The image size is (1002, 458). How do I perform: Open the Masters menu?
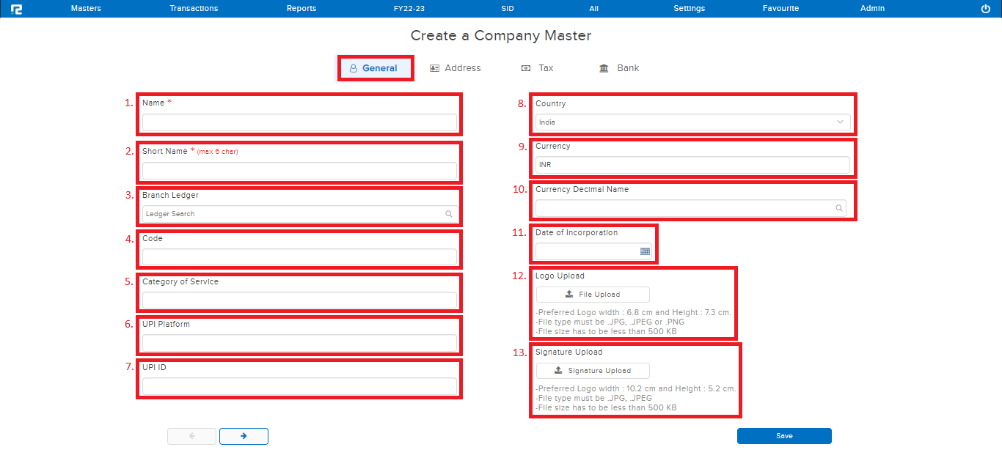86,9
